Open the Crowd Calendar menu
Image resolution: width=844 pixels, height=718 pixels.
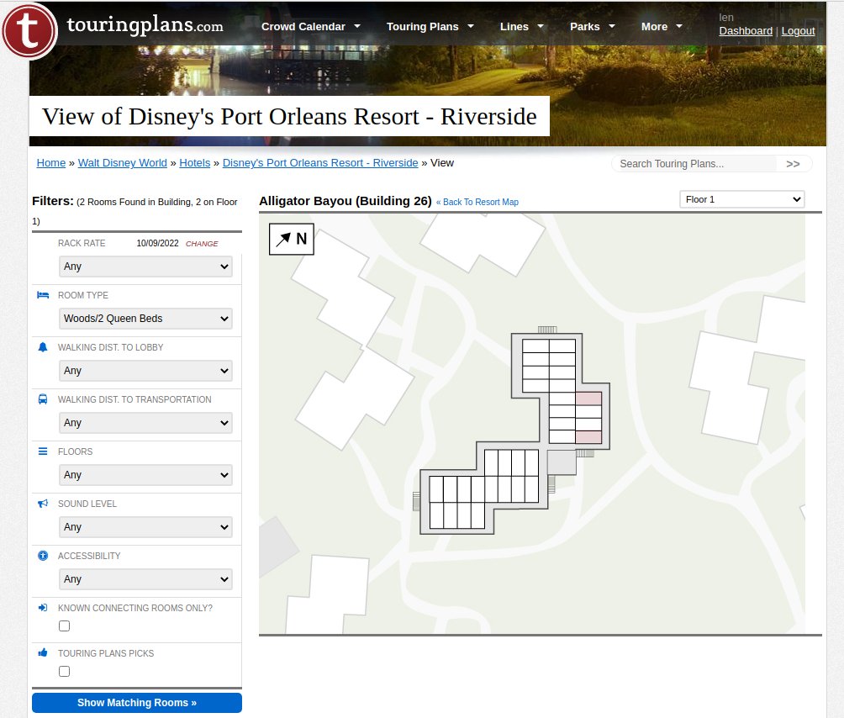[310, 26]
